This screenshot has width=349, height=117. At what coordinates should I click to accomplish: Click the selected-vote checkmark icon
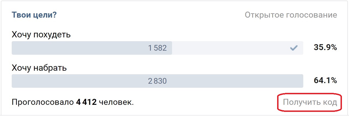(293, 48)
